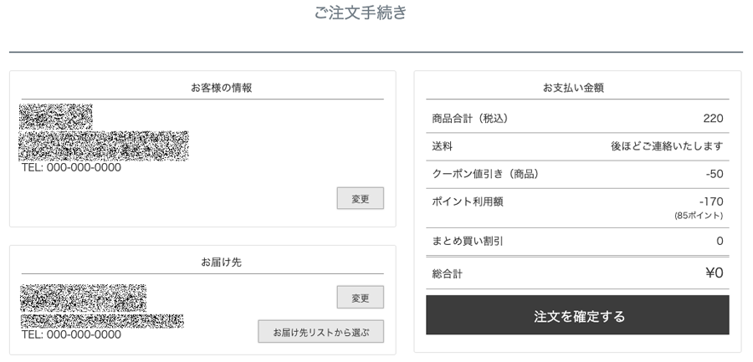Image resolution: width=753 pixels, height=362 pixels.
Task: Click the customer info TEL number
Action: coord(71,167)
